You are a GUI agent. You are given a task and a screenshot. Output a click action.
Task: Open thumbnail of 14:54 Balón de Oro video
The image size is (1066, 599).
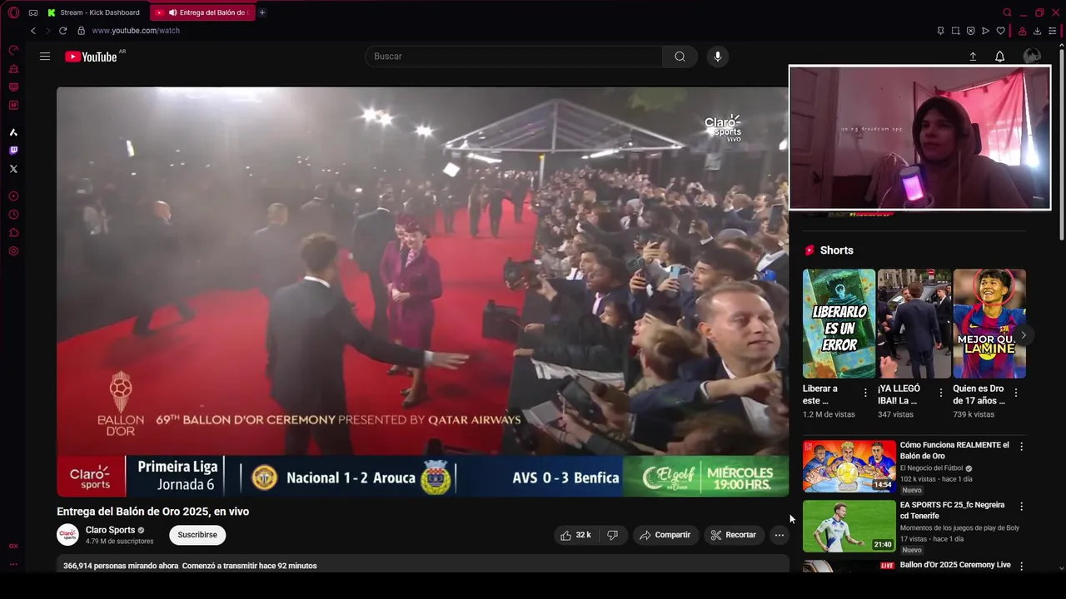click(849, 467)
